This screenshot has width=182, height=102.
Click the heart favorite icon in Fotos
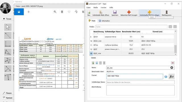pyautogui.click(x=69, y=12)
